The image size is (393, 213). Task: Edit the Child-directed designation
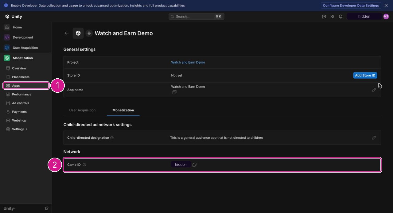(x=374, y=138)
